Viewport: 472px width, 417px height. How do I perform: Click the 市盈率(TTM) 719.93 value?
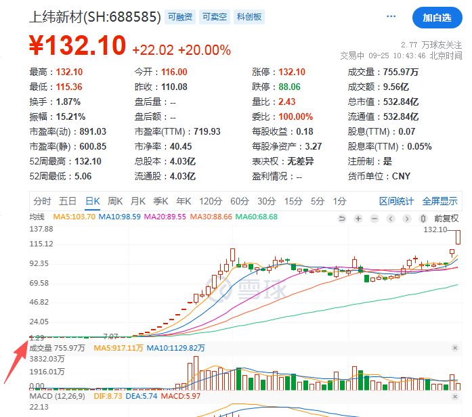click(x=207, y=131)
